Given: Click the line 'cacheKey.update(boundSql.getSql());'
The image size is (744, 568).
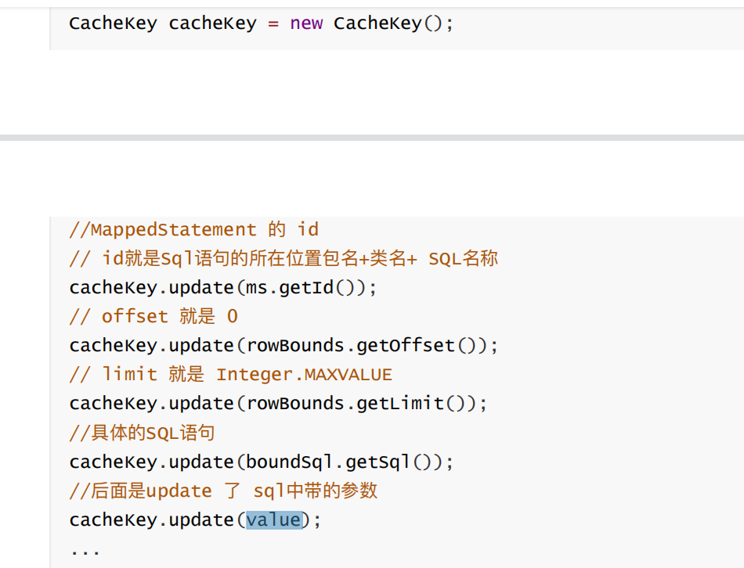Looking at the screenshot, I should (262, 462).
